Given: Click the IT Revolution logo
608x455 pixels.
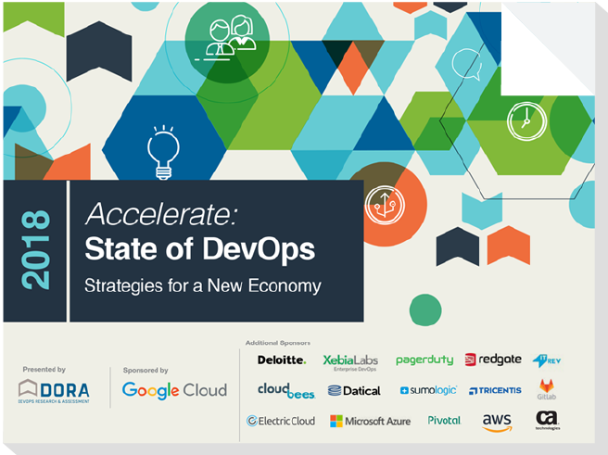Looking at the screenshot, I should coord(546,360).
